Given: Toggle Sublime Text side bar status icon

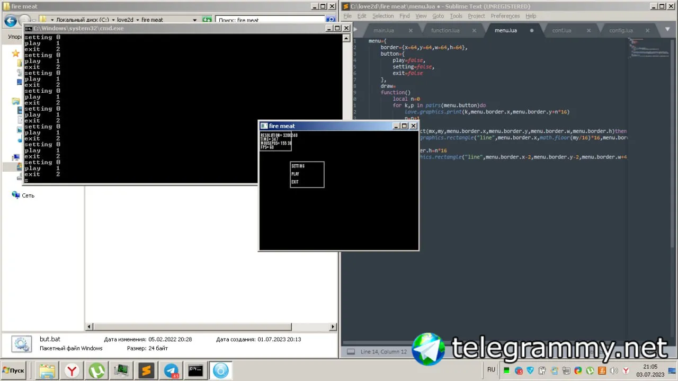Looking at the screenshot, I should click(x=350, y=351).
